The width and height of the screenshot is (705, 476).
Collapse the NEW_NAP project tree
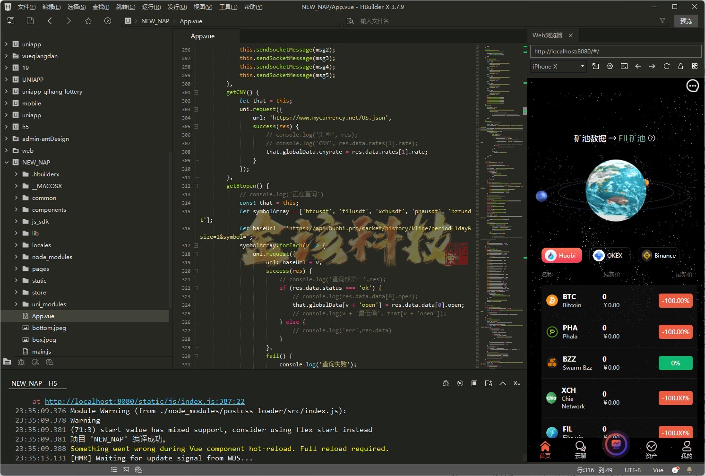(7, 163)
